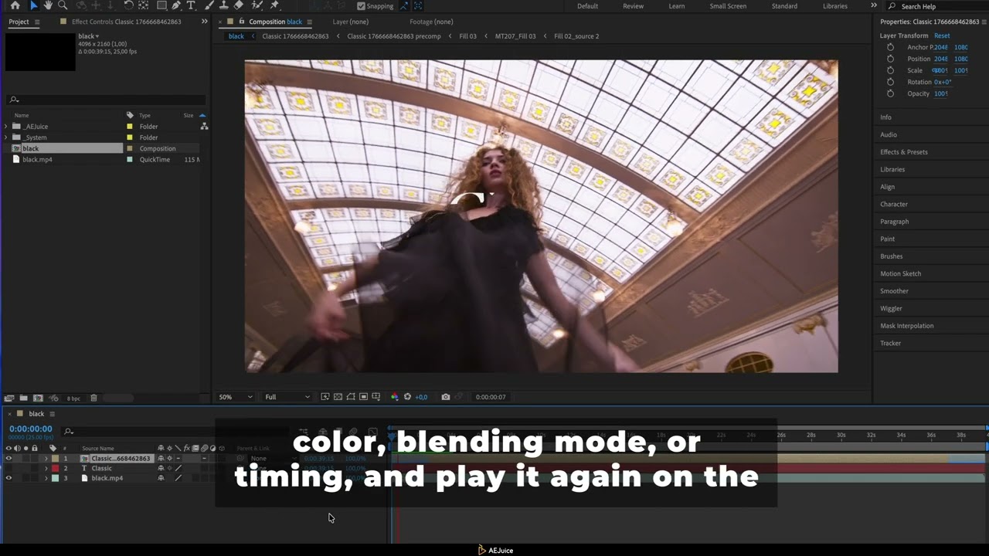Expand layer 3 black.mp4 properties
This screenshot has width=989, height=556.
[x=46, y=479]
